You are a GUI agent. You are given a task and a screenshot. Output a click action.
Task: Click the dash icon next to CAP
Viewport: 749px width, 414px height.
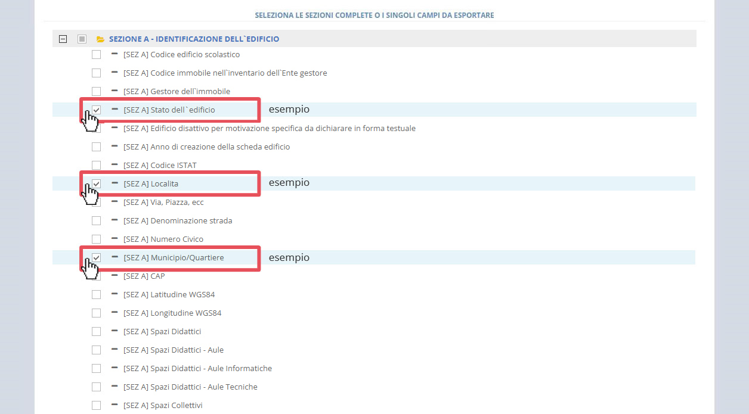coord(113,276)
